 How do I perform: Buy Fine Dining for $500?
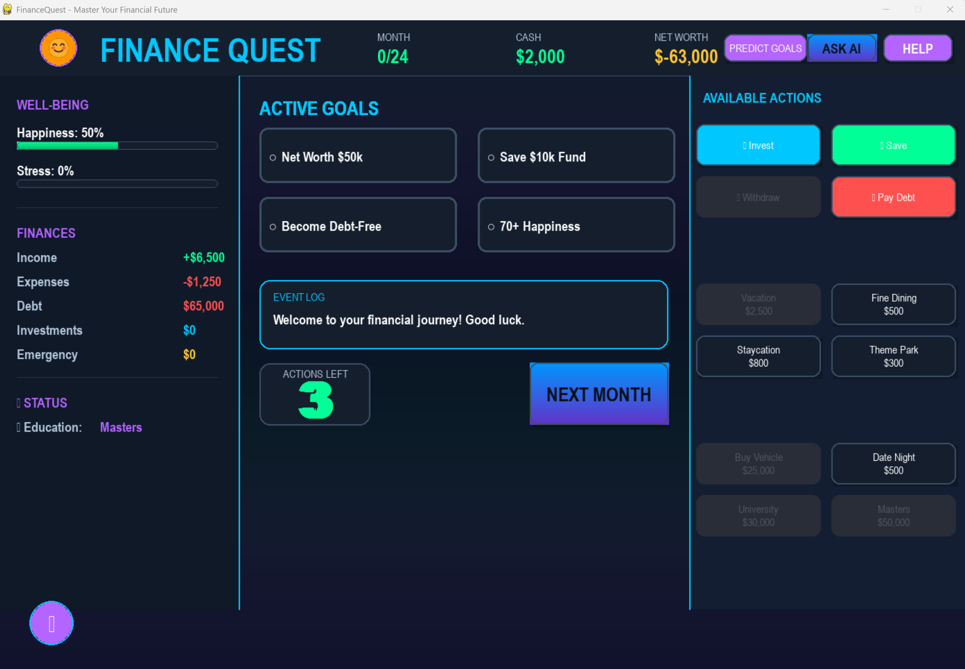(893, 304)
